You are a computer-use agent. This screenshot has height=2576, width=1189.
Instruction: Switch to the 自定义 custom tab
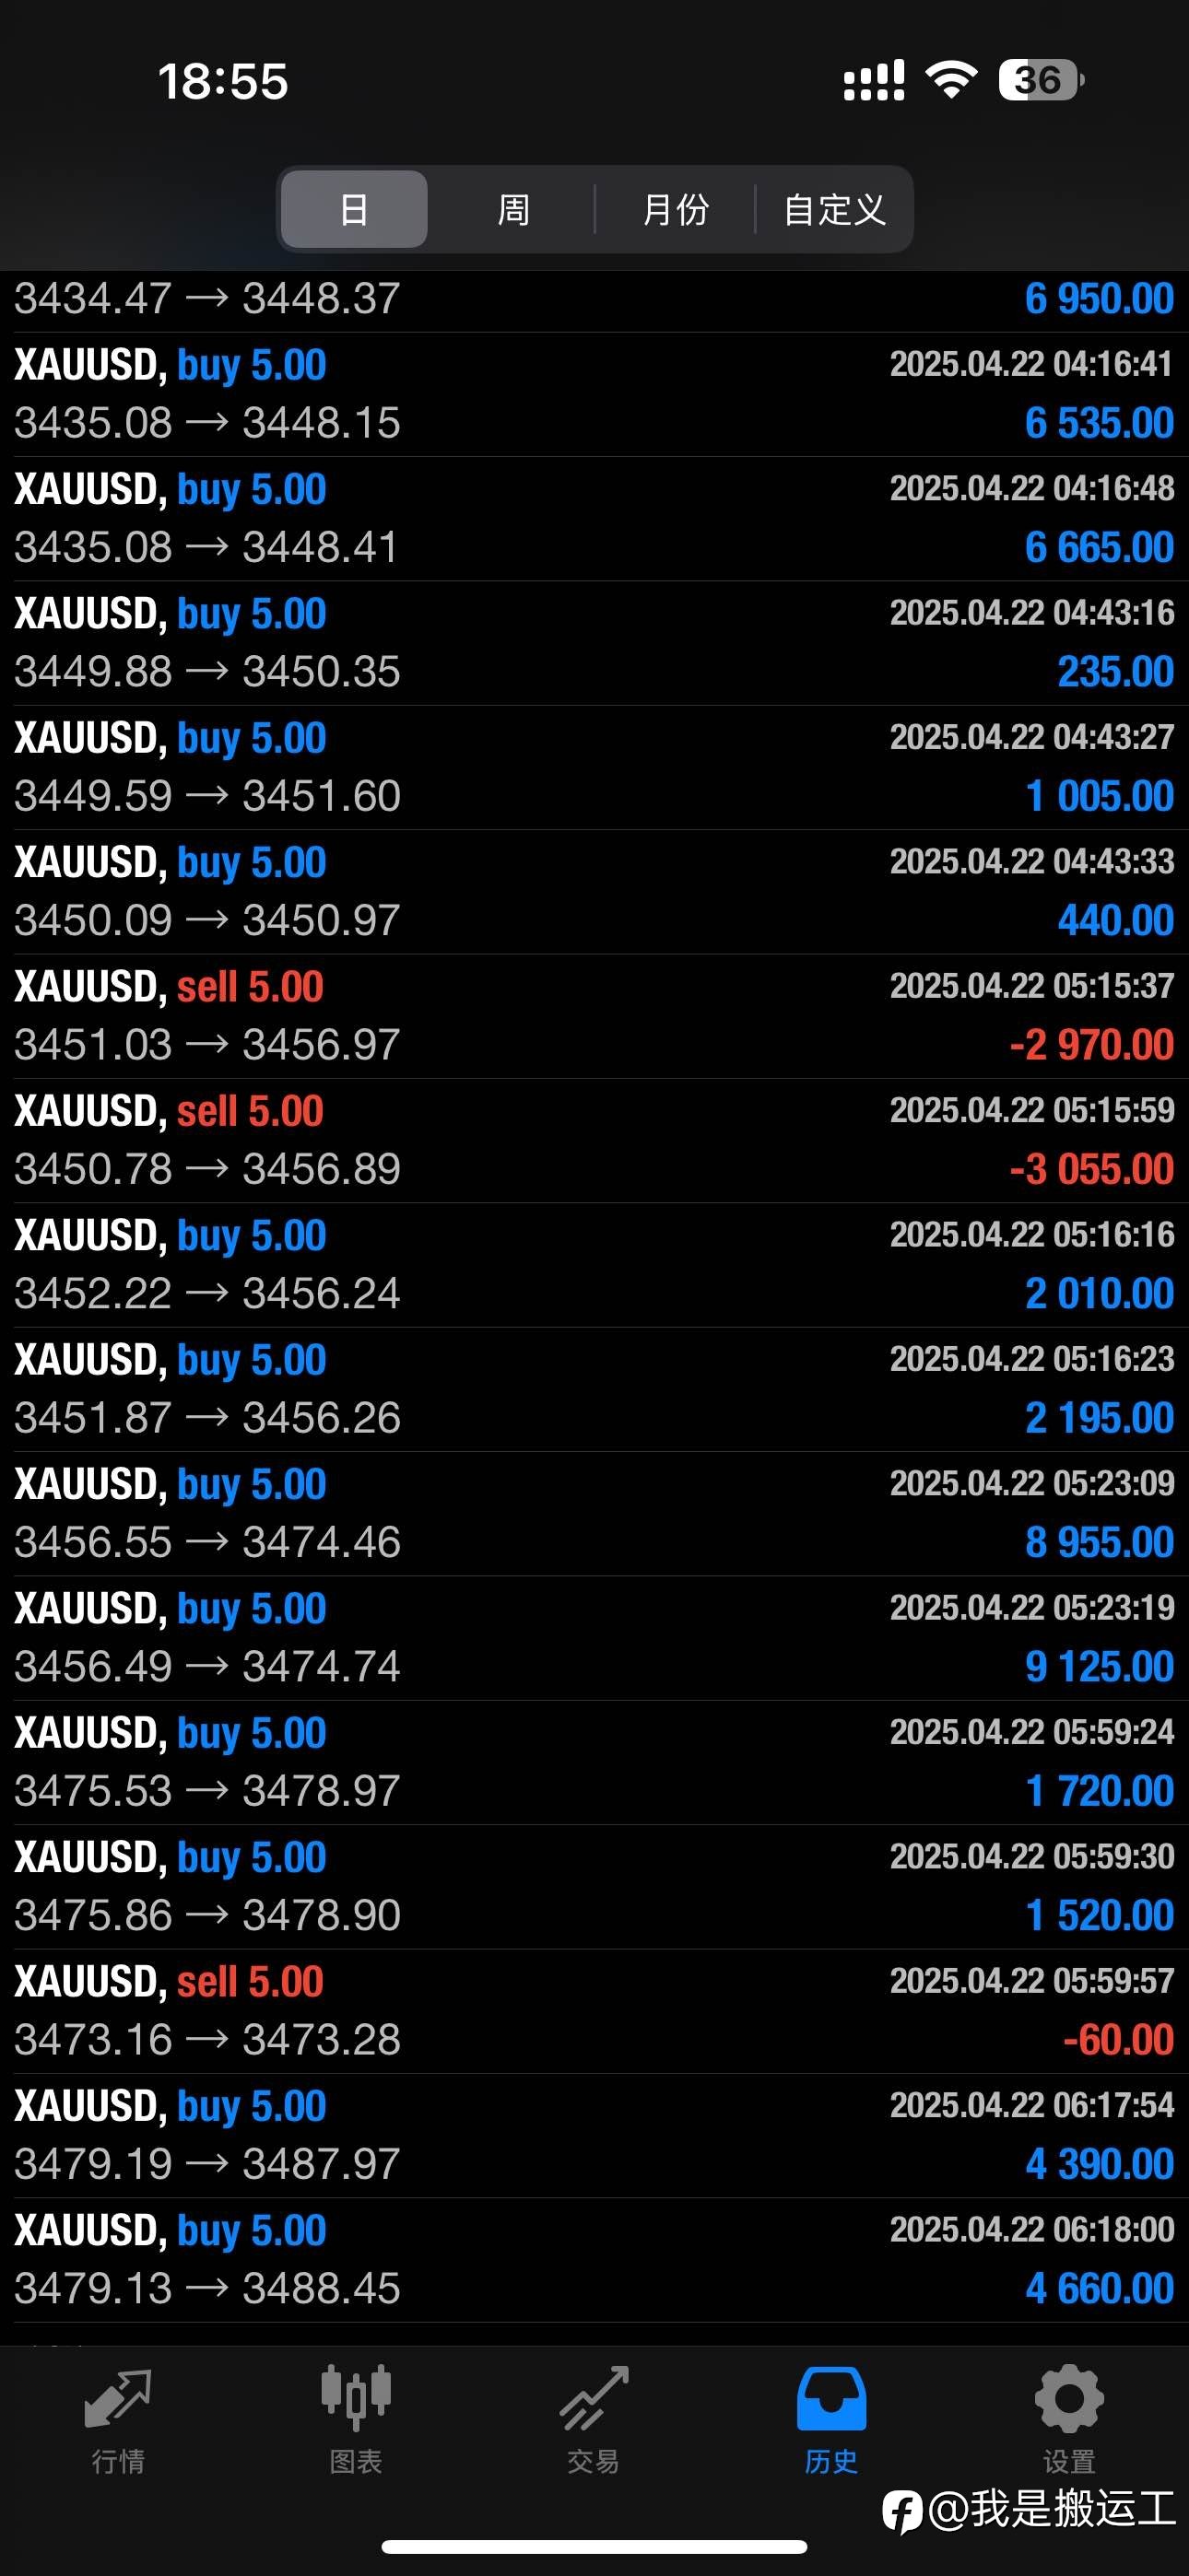pos(835,209)
